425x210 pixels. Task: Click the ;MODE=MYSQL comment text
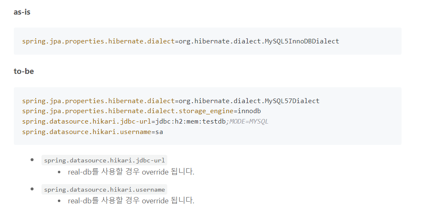pos(247,121)
